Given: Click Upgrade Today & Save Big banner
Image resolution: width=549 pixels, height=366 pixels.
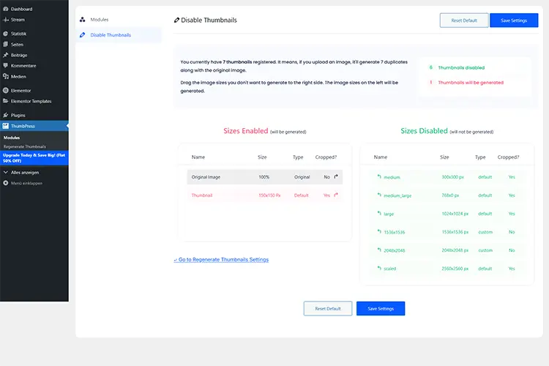Looking at the screenshot, I should point(34,158).
